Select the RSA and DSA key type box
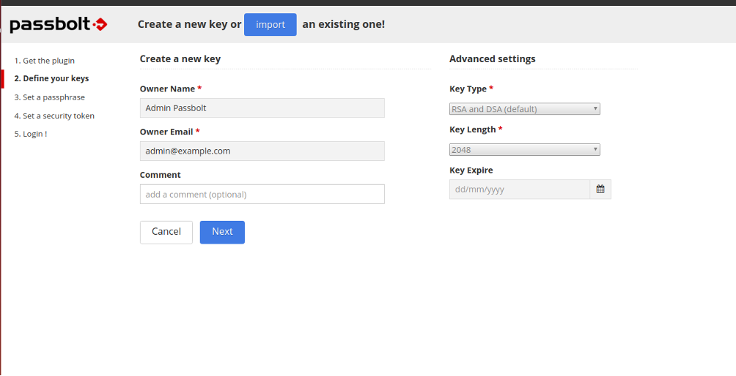The height and width of the screenshot is (376, 736). (524, 109)
